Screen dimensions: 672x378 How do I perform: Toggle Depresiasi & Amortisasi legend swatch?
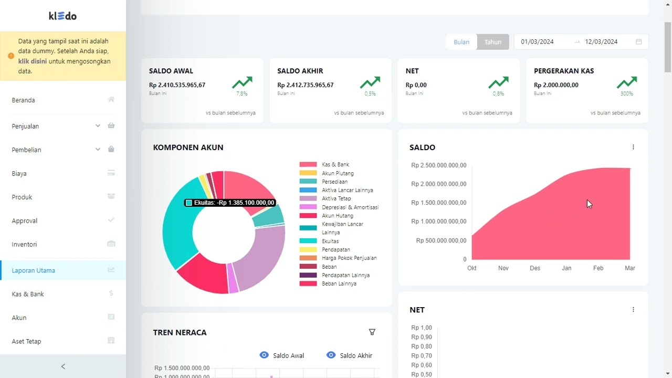[308, 207]
